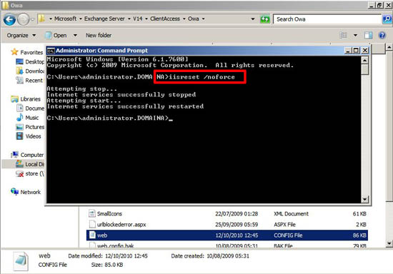Click the Exchange Server breadcrumb segment
This screenshot has width=393, height=274.
click(104, 19)
